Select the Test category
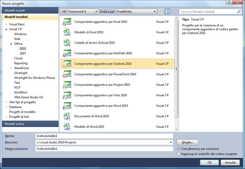Viewport: 245px width, 169px height. (x=17, y=83)
